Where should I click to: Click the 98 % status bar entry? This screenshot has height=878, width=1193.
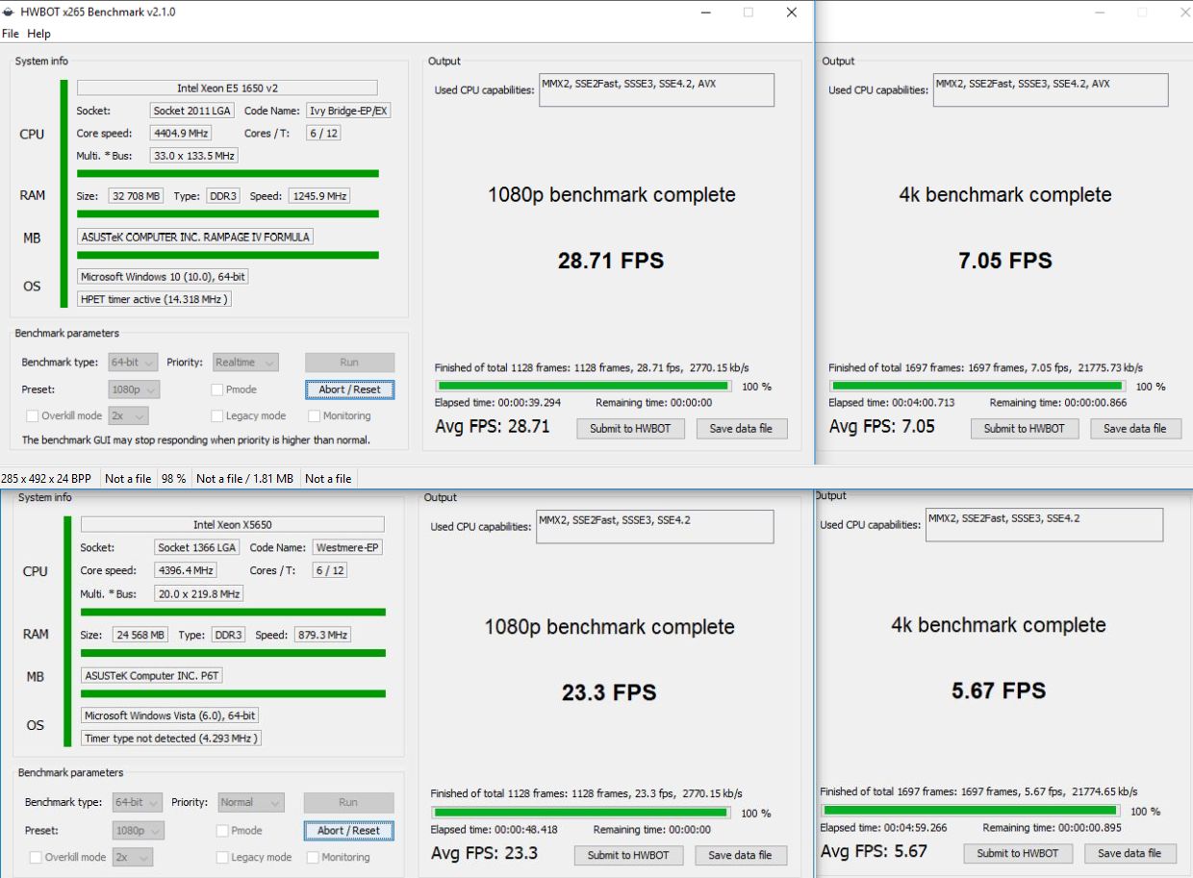point(173,479)
